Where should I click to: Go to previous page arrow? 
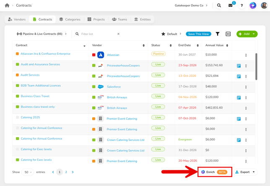(53, 172)
